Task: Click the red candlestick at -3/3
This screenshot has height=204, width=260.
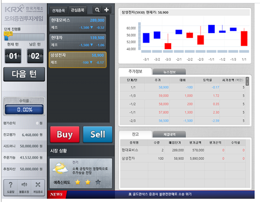Action: (x=168, y=46)
